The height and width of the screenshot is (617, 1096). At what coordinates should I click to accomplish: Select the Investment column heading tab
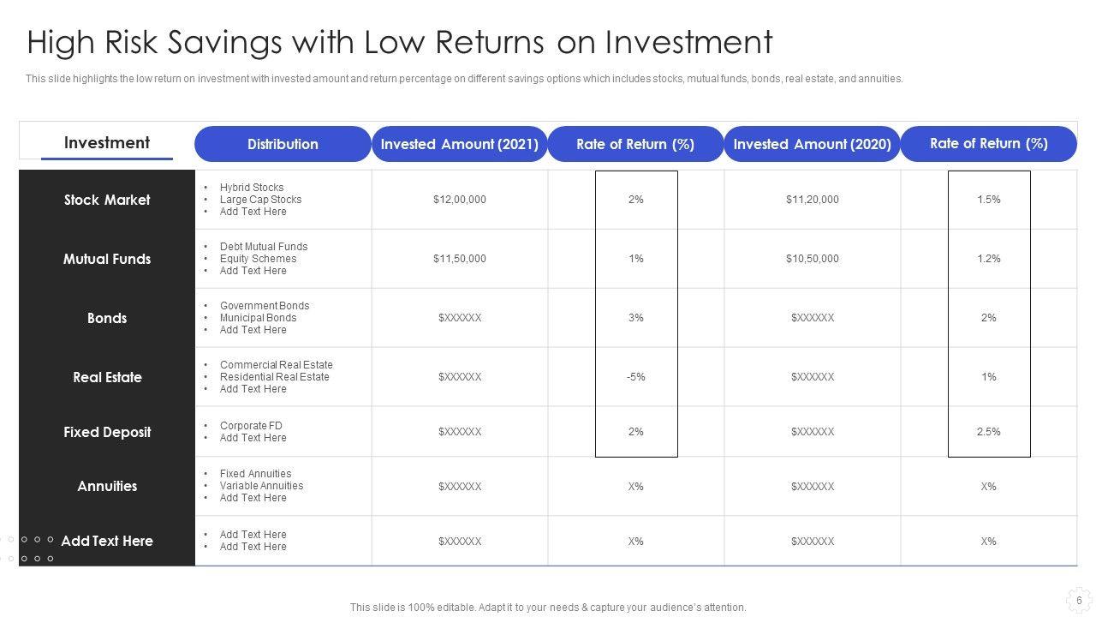(107, 143)
